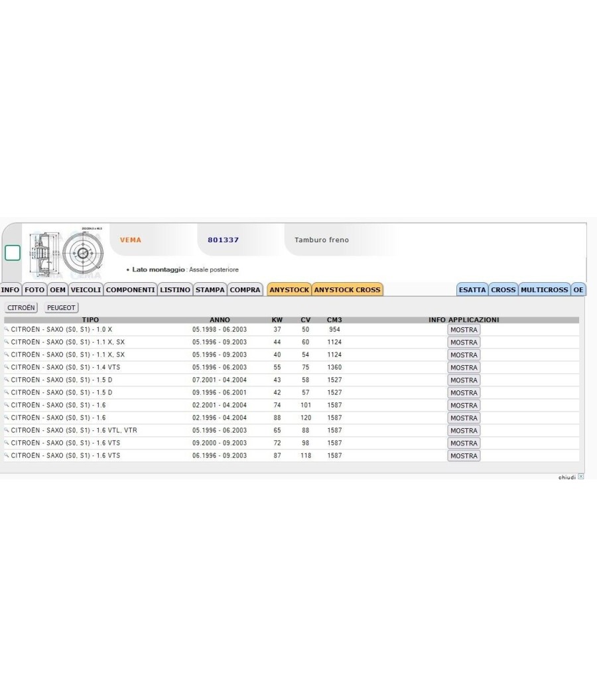Image resolution: width=597 pixels, height=697 pixels.
Task: Click magnifier icon beside Saxo 1.4 VTS
Action: pyautogui.click(x=7, y=367)
